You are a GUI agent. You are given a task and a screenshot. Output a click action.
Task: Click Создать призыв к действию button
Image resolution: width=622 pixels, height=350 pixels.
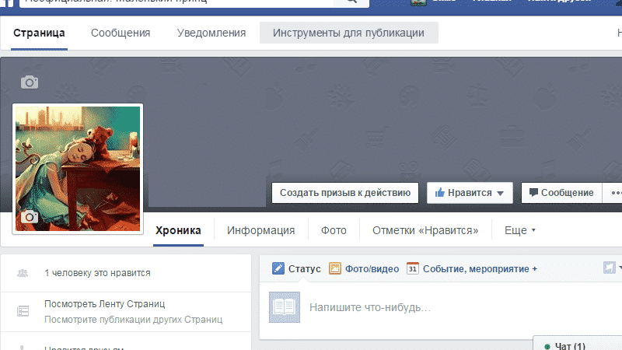click(345, 193)
